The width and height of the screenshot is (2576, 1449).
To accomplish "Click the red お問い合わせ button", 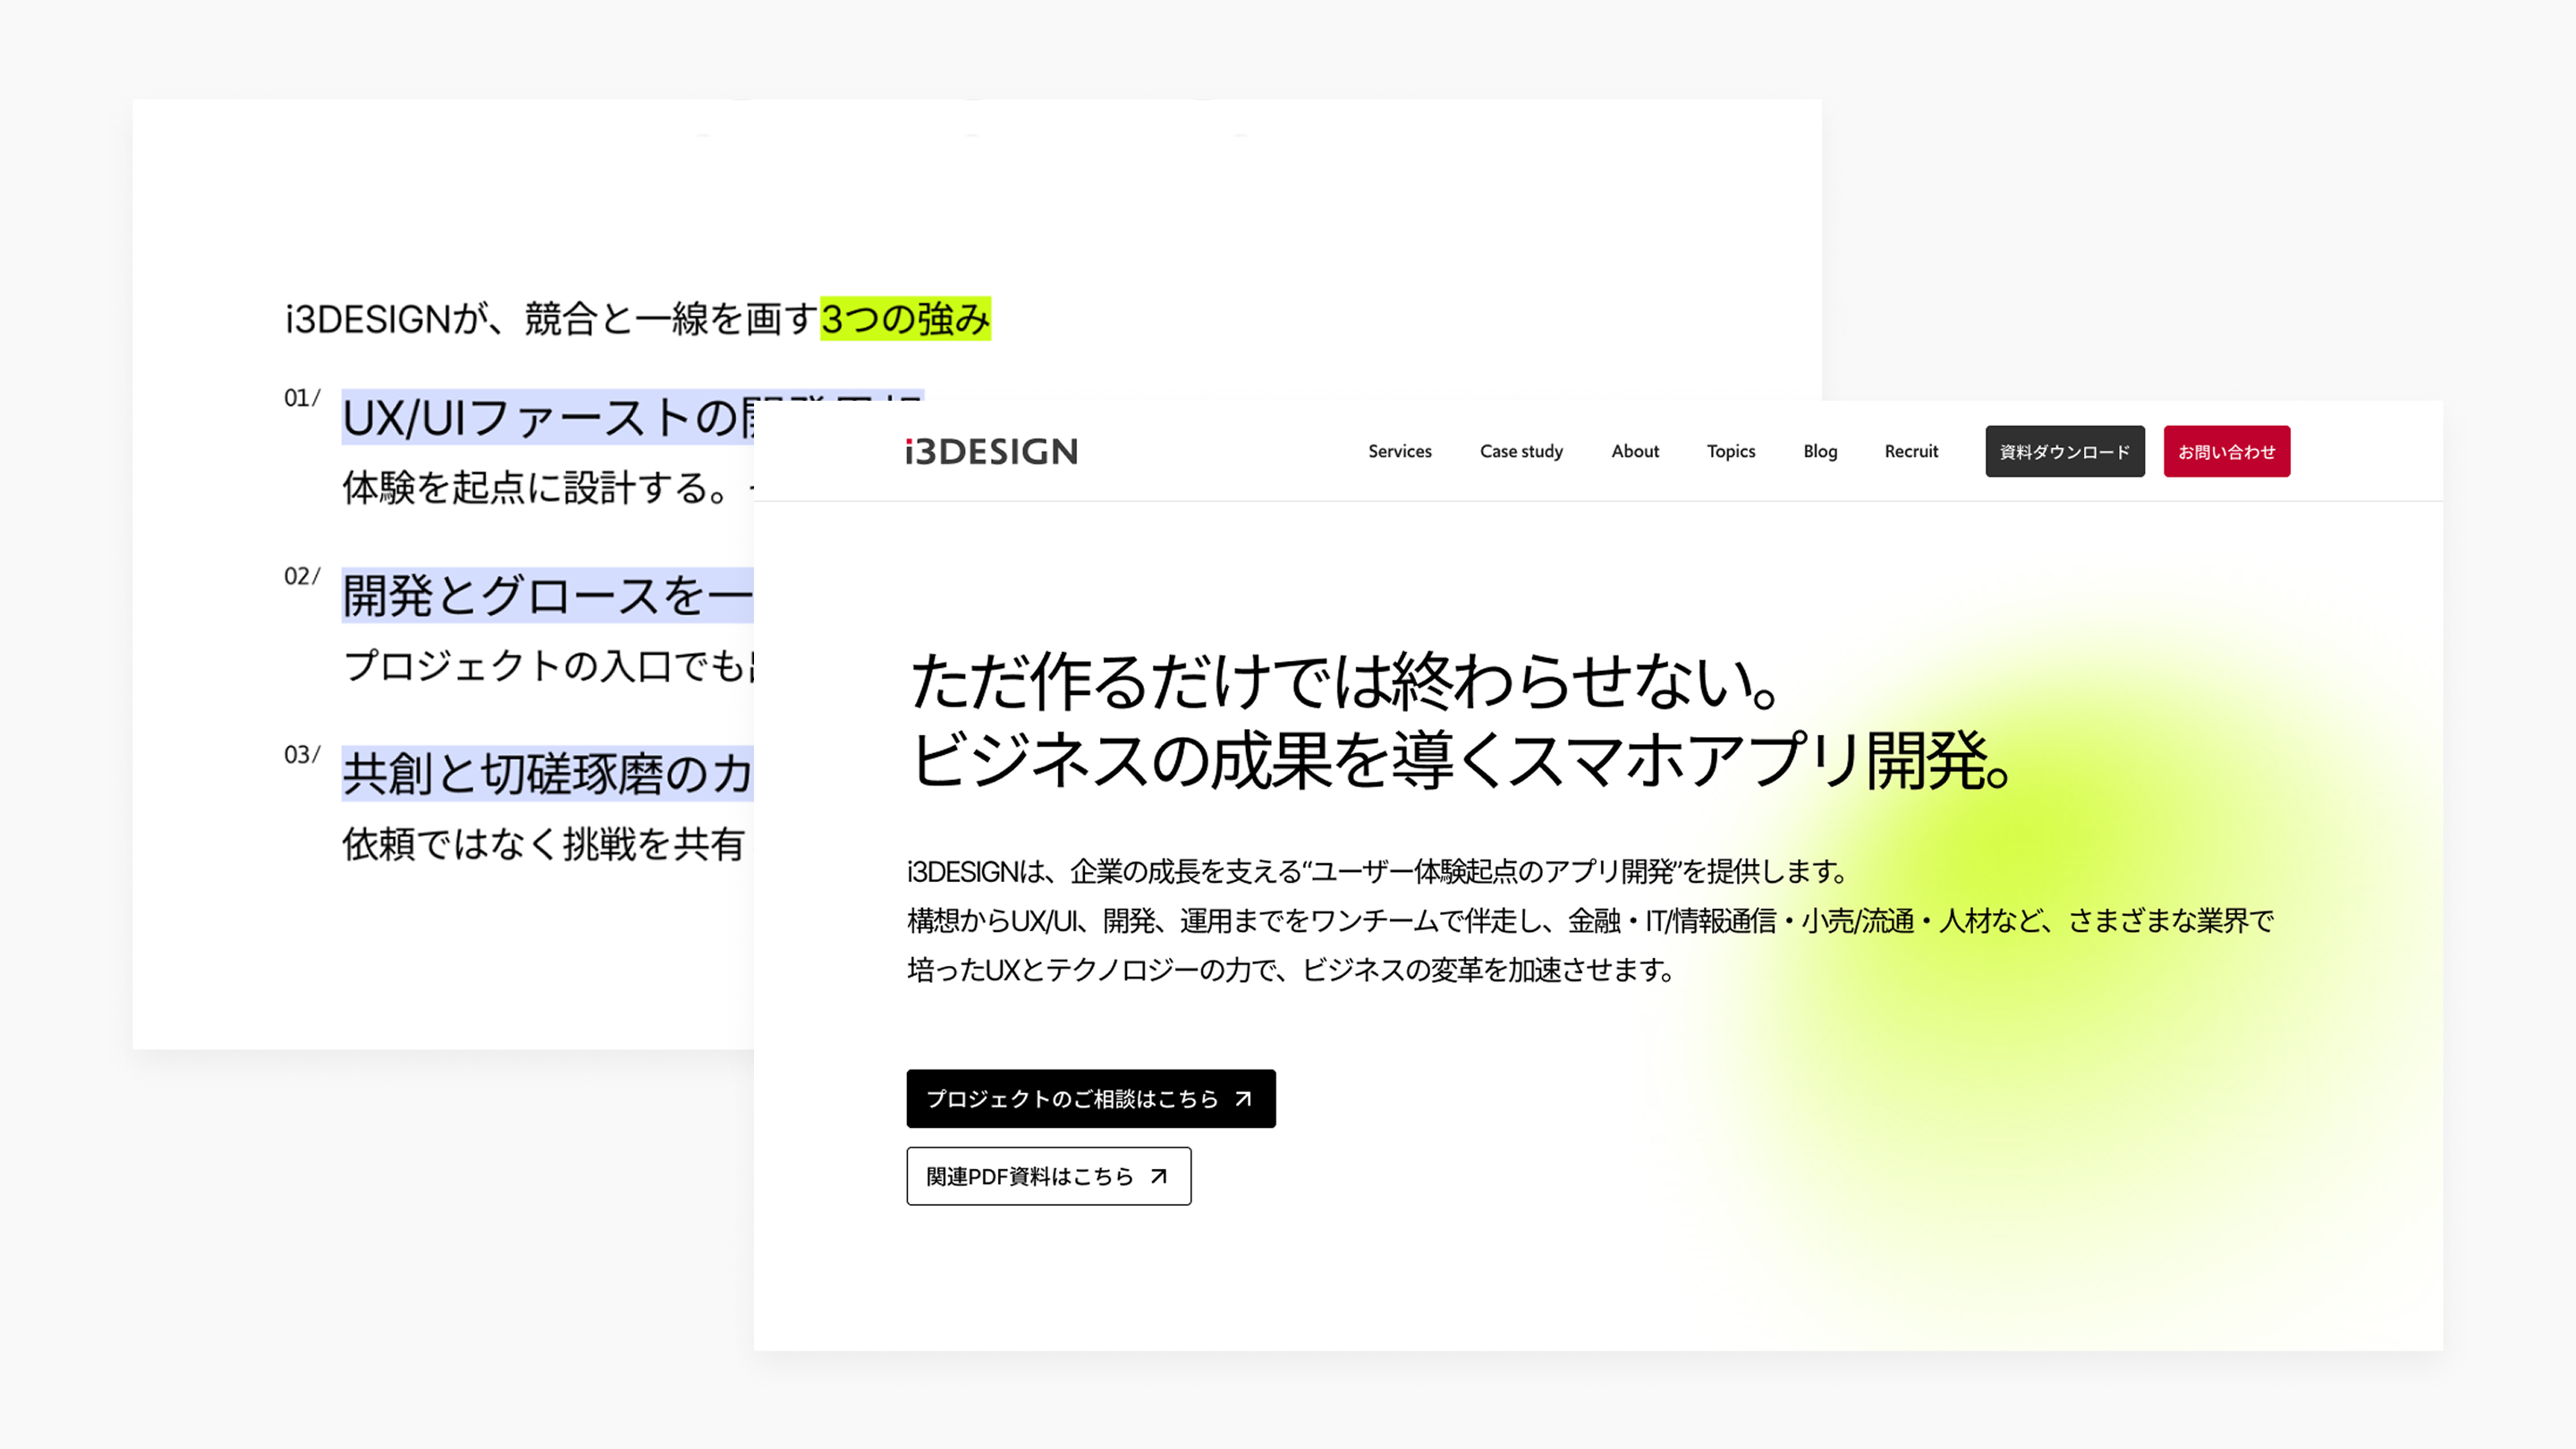I will pyautogui.click(x=2227, y=451).
